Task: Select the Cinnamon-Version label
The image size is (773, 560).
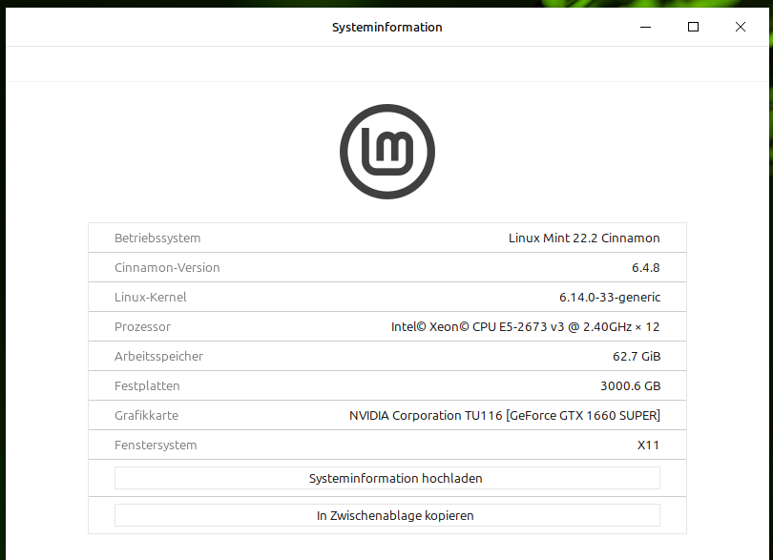Action: [167, 267]
